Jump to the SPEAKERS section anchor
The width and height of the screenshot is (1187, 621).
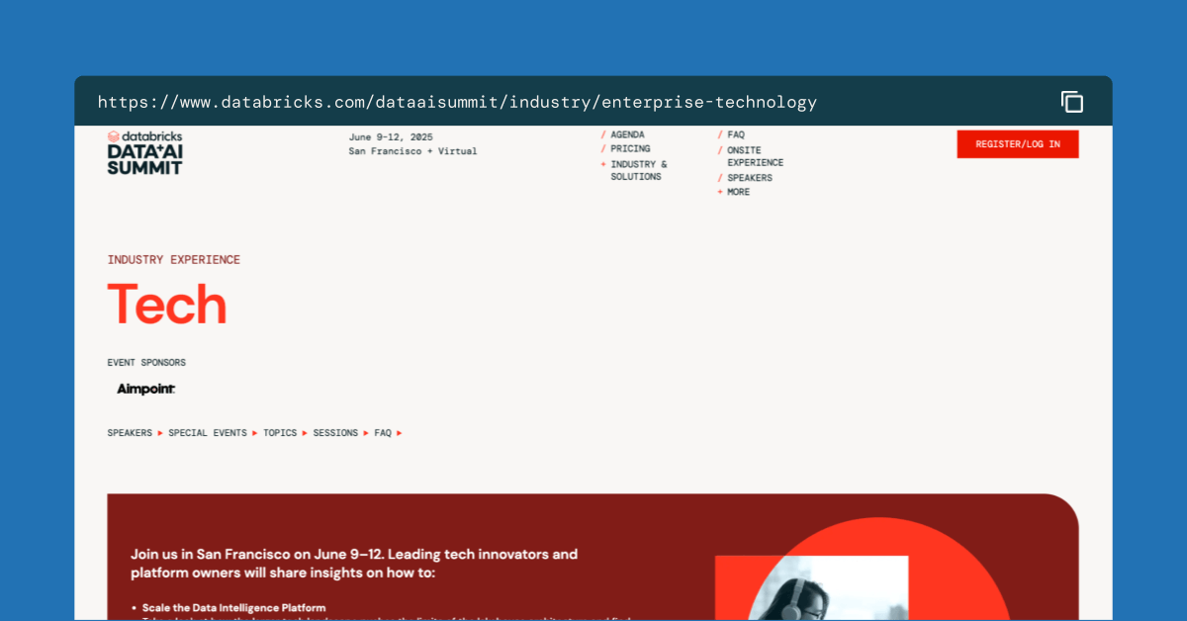[x=130, y=433]
